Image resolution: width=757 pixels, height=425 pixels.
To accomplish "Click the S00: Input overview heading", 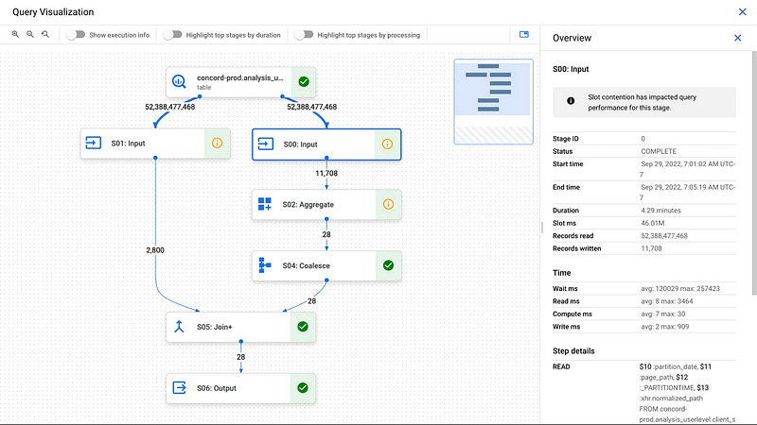I will click(571, 69).
